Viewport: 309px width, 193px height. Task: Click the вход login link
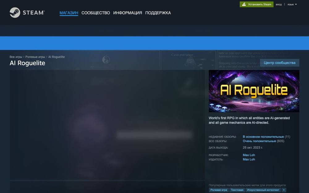tap(279, 4)
